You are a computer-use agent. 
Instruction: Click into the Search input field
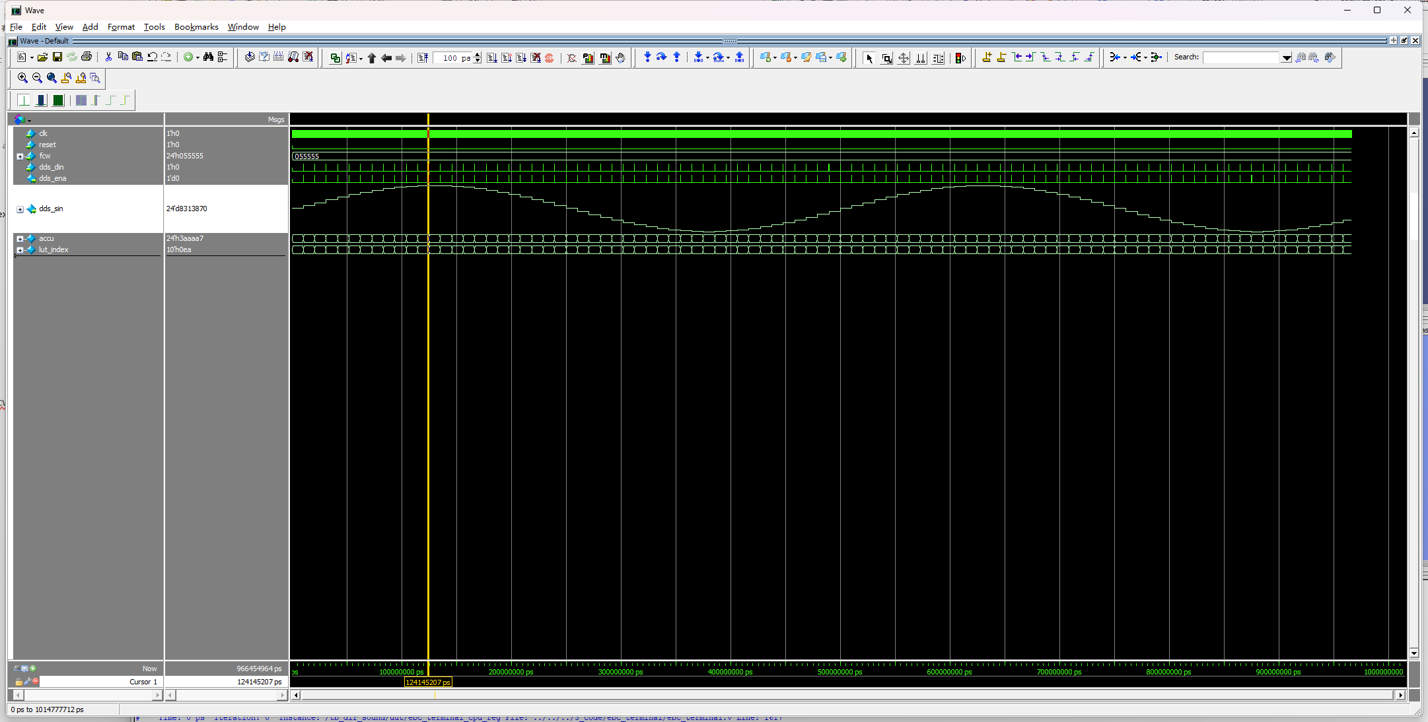point(1241,58)
